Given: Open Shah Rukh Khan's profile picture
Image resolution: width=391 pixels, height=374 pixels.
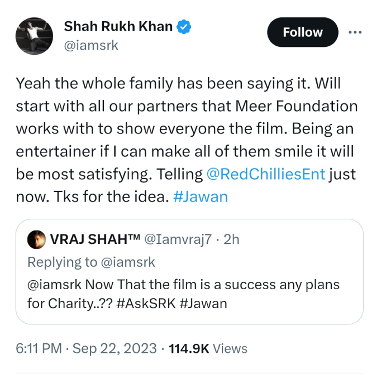Looking at the screenshot, I should [35, 35].
